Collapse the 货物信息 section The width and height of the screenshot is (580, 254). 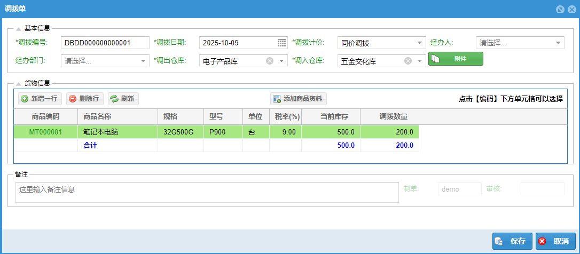click(19, 83)
